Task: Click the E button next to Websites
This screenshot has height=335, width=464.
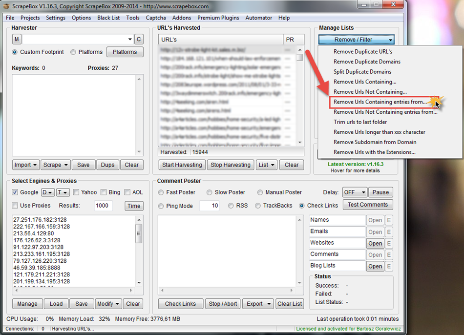Action: point(389,244)
